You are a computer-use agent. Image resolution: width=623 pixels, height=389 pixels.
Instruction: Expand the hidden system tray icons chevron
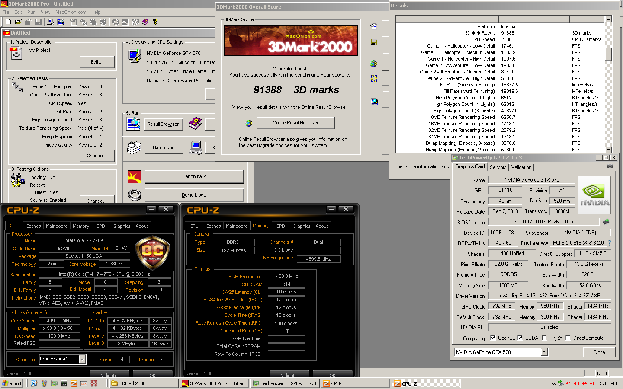pyautogui.click(x=554, y=383)
